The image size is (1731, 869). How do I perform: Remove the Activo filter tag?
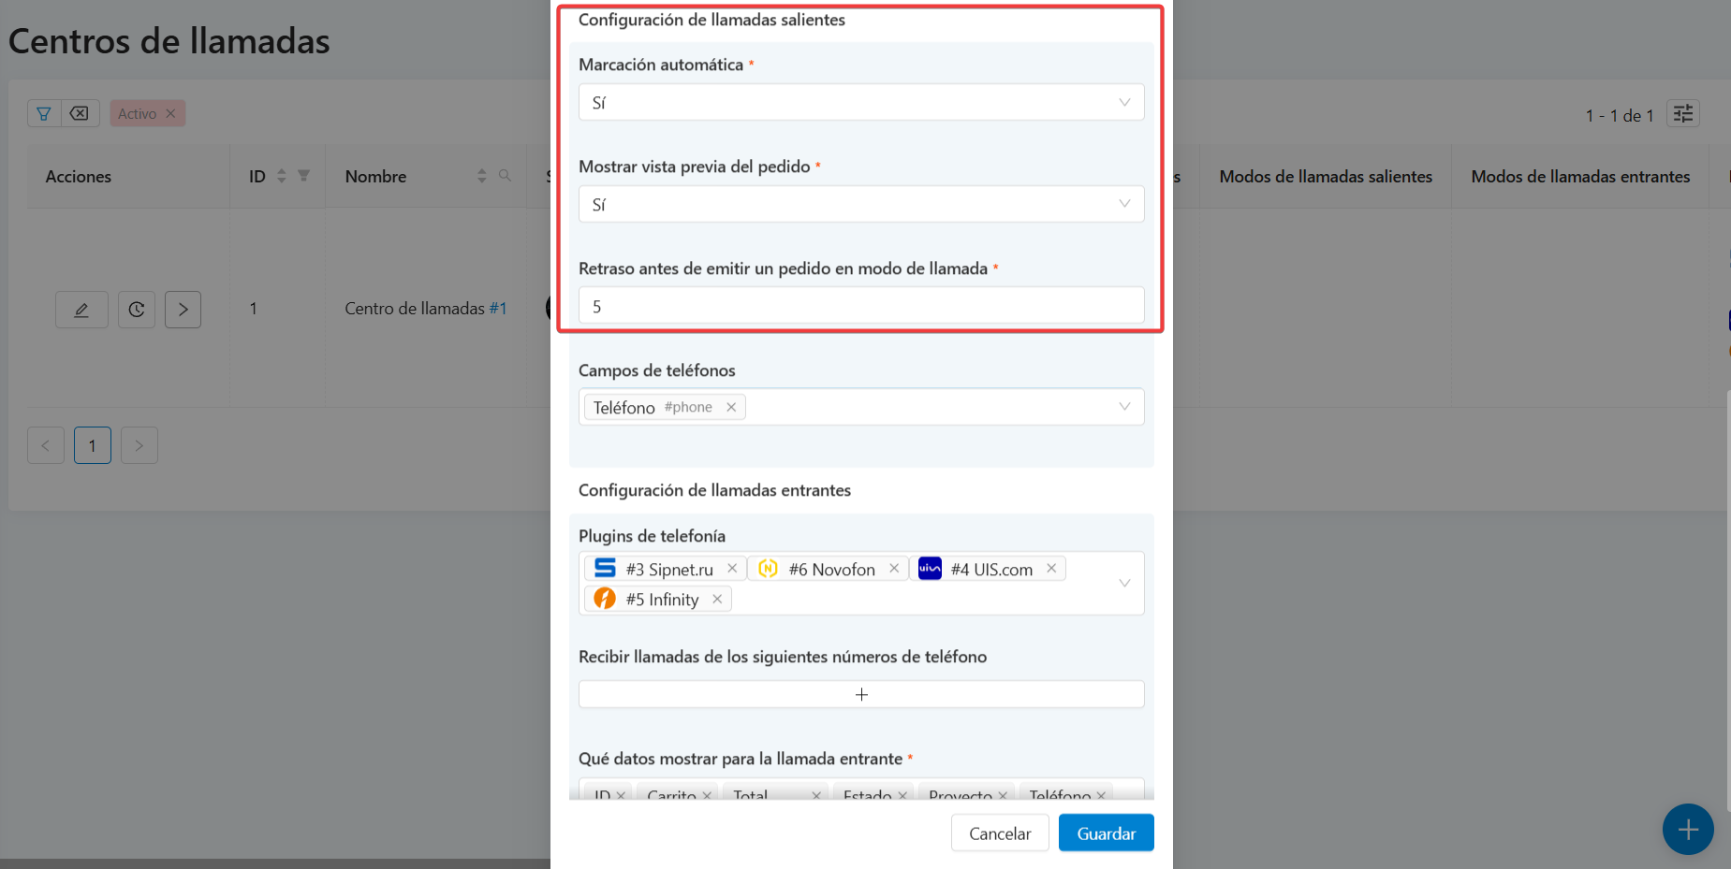click(170, 114)
